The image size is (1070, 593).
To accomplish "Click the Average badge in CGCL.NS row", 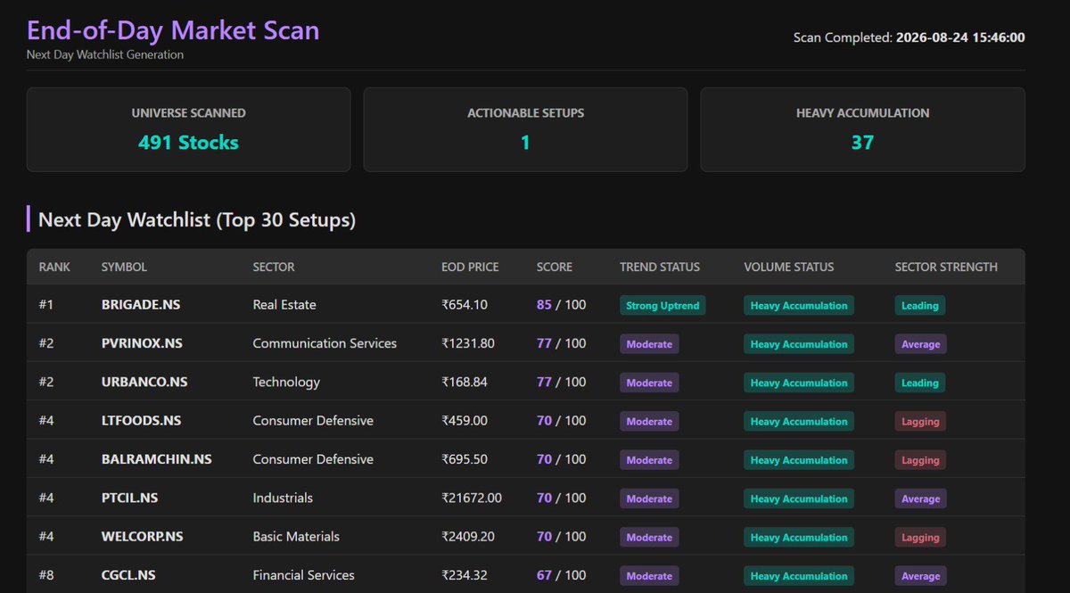I will 920,576.
